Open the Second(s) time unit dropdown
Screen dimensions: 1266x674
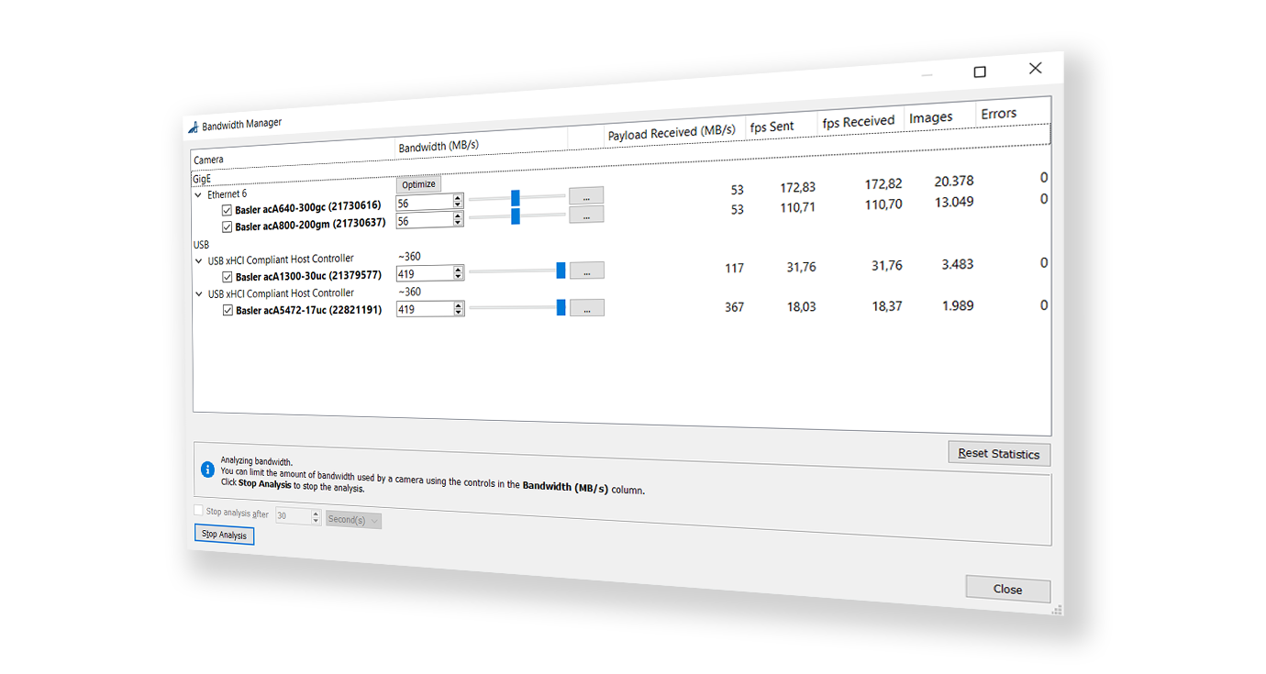coord(353,520)
